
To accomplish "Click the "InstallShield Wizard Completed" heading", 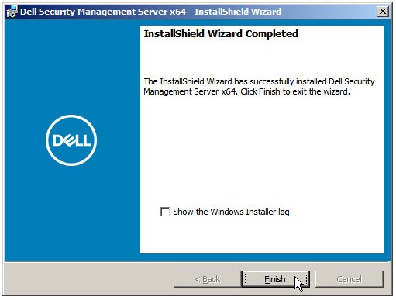I will [x=221, y=34].
